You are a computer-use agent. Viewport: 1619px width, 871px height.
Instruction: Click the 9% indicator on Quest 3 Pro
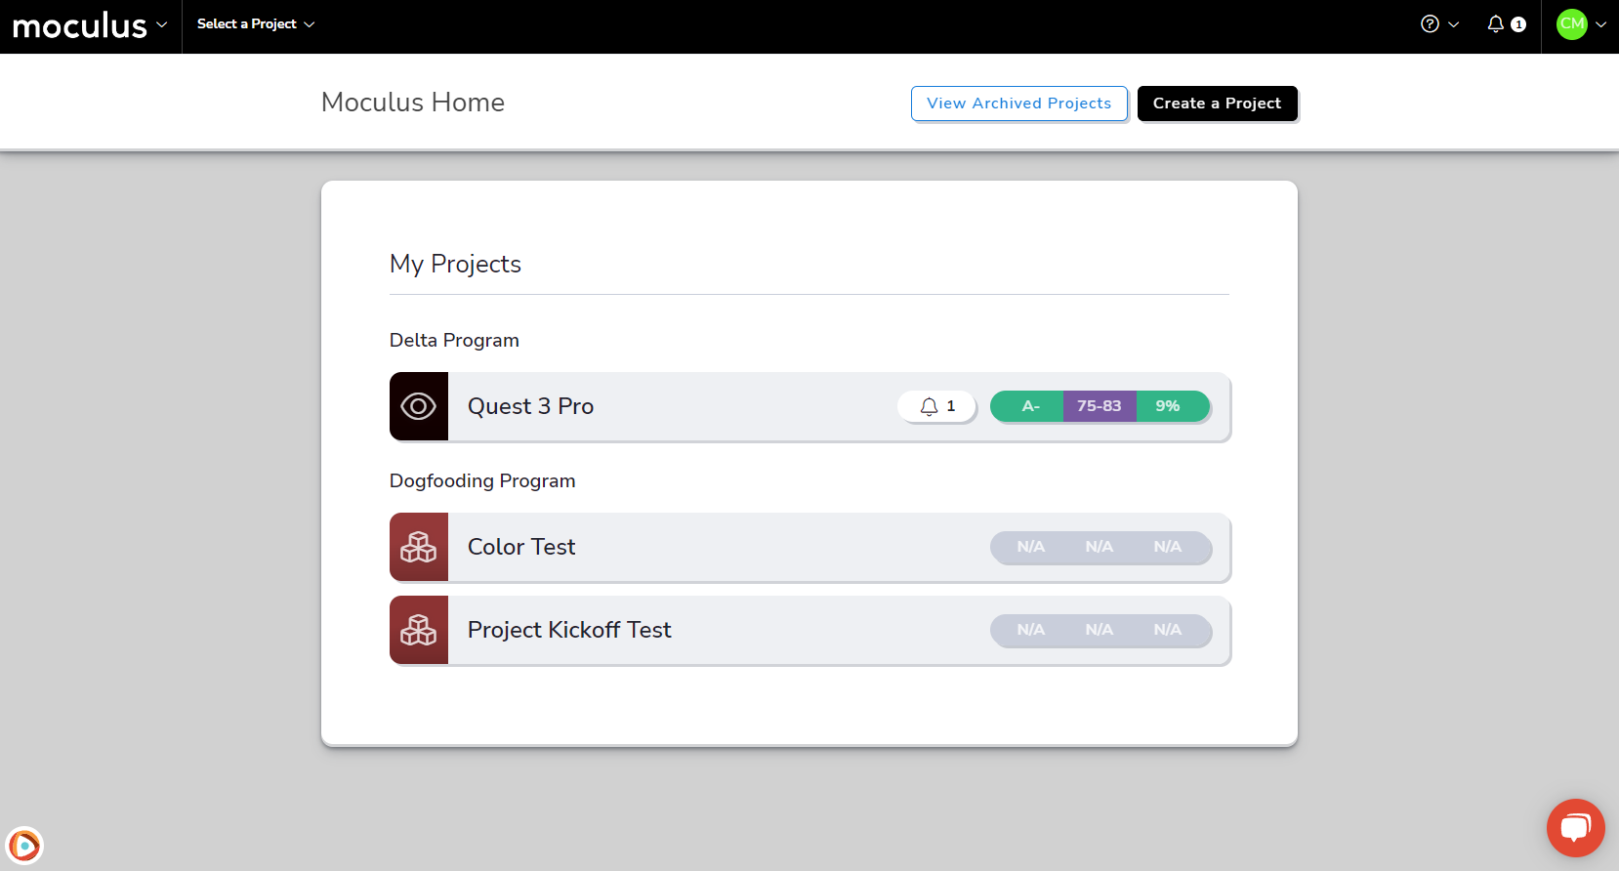click(x=1168, y=406)
